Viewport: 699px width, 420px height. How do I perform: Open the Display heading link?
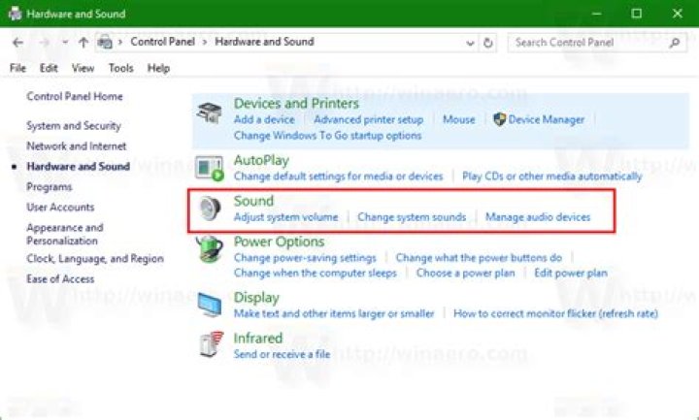[256, 298]
